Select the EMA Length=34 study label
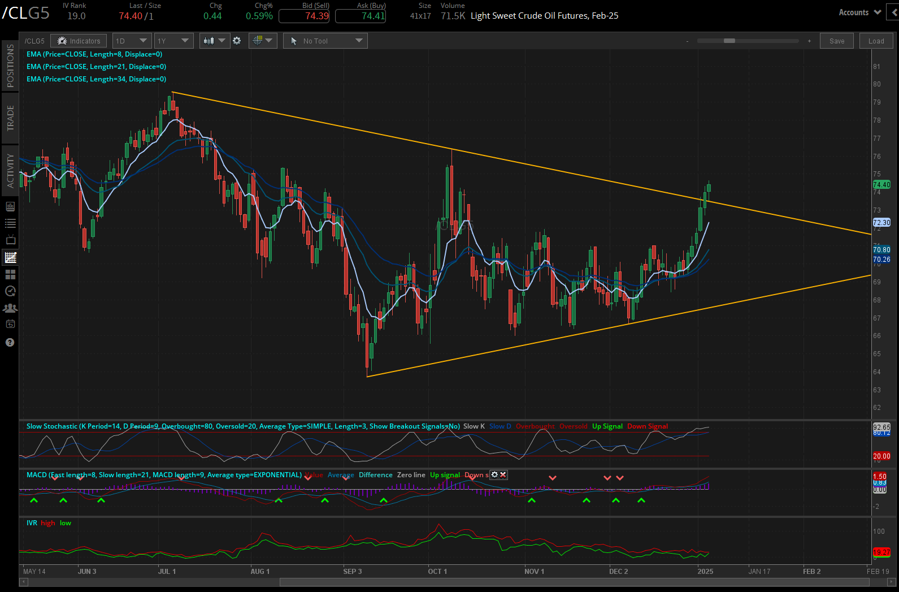899x592 pixels. click(96, 79)
